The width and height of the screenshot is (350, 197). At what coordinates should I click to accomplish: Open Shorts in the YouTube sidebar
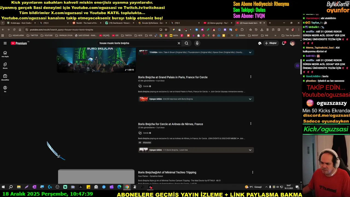point(5,66)
